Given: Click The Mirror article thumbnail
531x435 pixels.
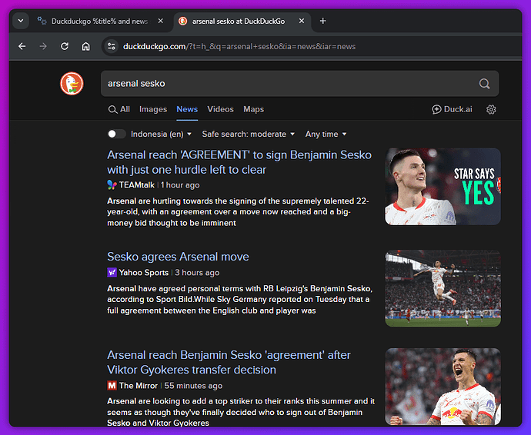Looking at the screenshot, I should pyautogui.click(x=442, y=387).
